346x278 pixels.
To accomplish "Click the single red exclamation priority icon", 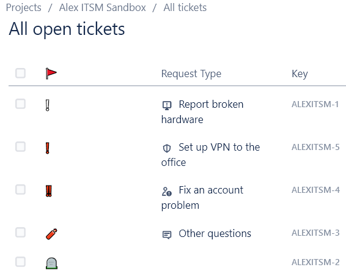I will [48, 148].
